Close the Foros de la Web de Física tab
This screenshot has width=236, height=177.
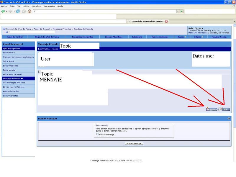coord(166,21)
